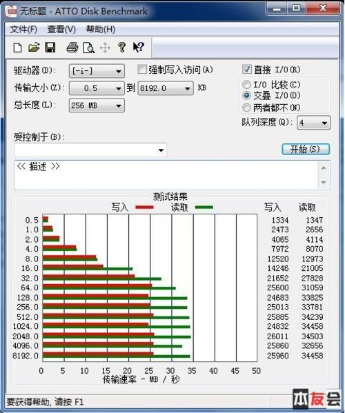Expand the 驱动器 drive dropdown

pos(97,71)
